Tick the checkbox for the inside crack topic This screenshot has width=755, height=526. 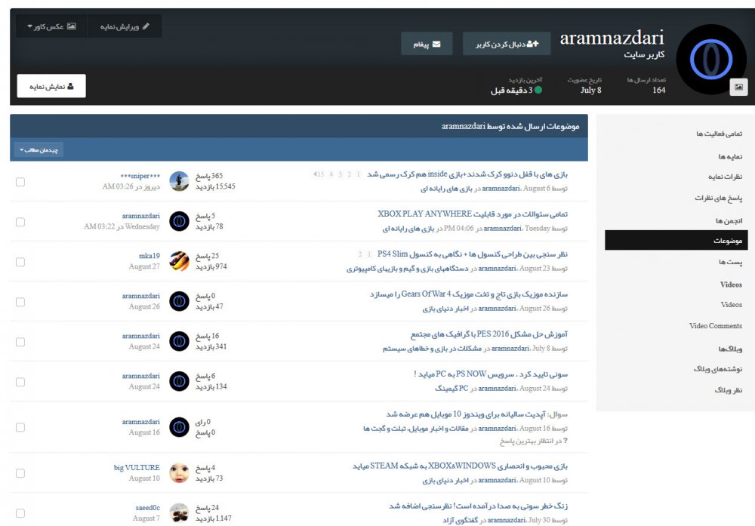point(20,182)
